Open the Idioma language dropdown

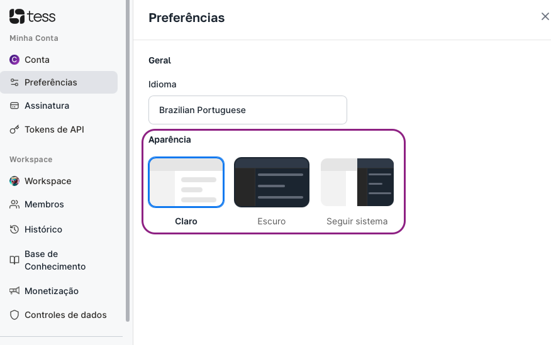point(248,110)
